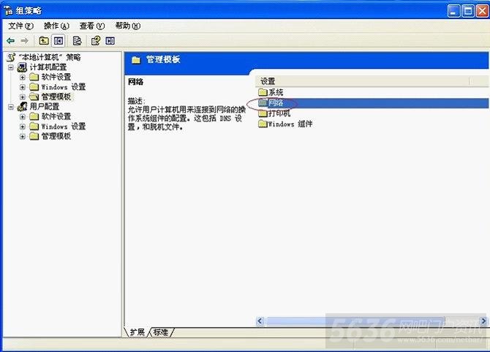Click the Back arrow toolbar icon
This screenshot has height=352, width=490.
click(x=11, y=41)
